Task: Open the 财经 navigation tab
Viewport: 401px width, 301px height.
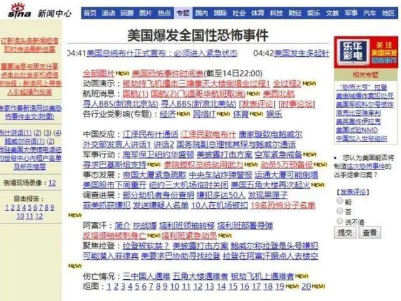Action: pos(294,13)
